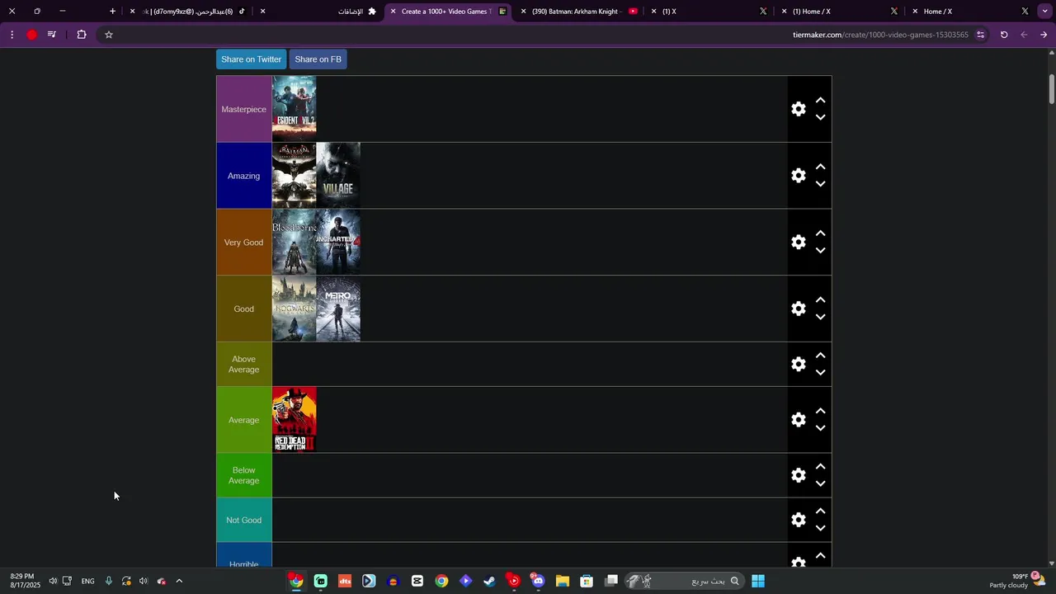Select the Masterpiece tier label
1056x594 pixels.
click(x=244, y=109)
